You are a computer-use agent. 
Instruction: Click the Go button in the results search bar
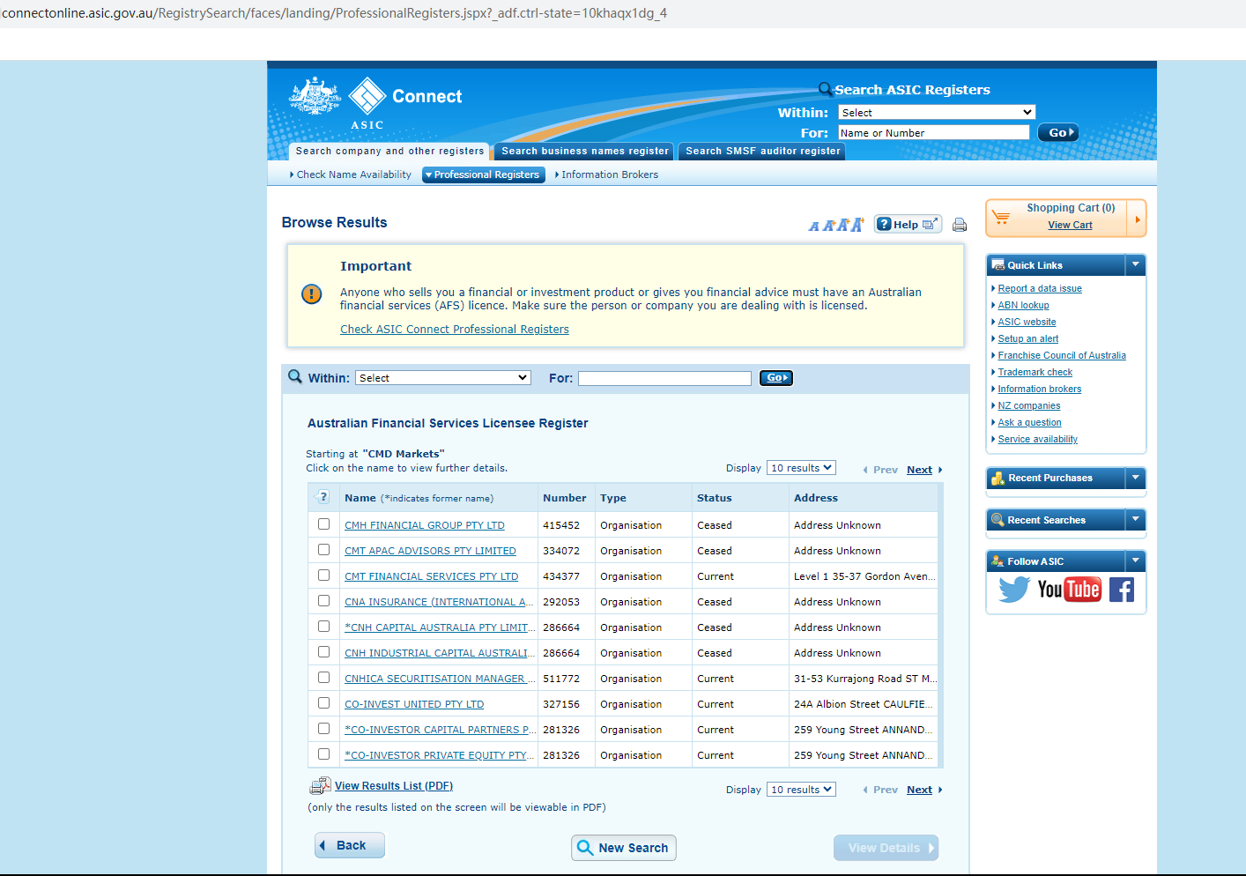[x=775, y=378]
